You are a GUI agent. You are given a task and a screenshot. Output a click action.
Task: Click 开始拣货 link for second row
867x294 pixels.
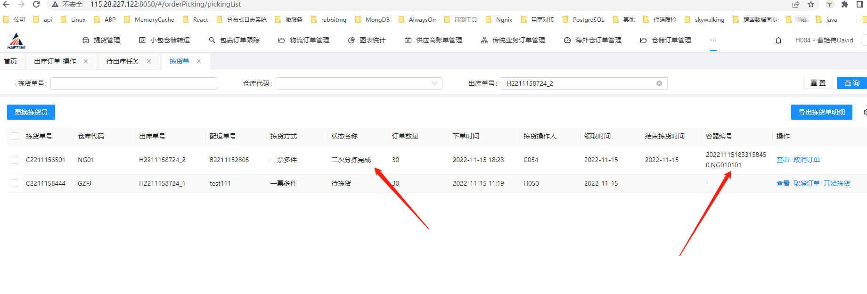[x=836, y=183]
